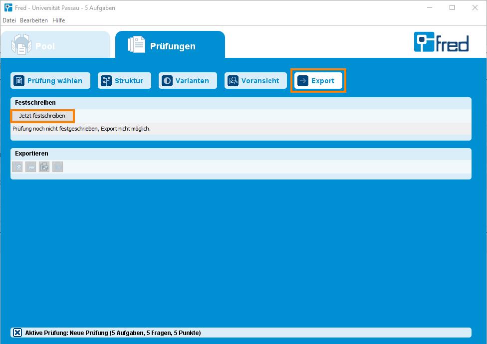Viewport: 487px width, 344px height.
Task: Close the Fred window
Action: [x=475, y=8]
